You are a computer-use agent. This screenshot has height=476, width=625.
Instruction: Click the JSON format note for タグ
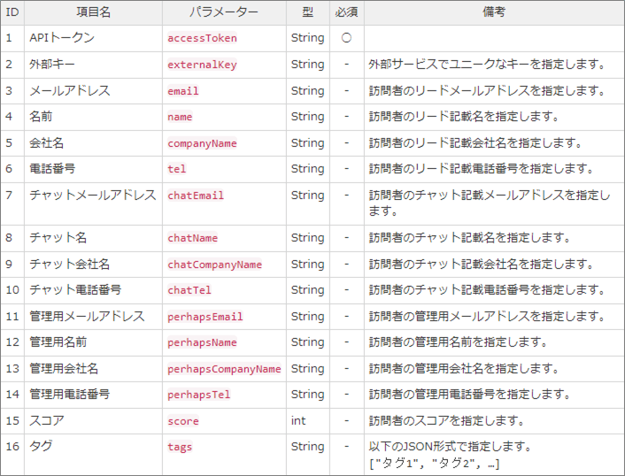click(x=450, y=455)
